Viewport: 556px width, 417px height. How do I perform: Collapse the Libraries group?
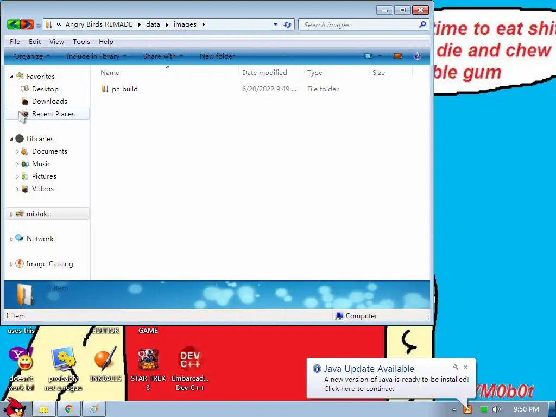[x=11, y=139]
